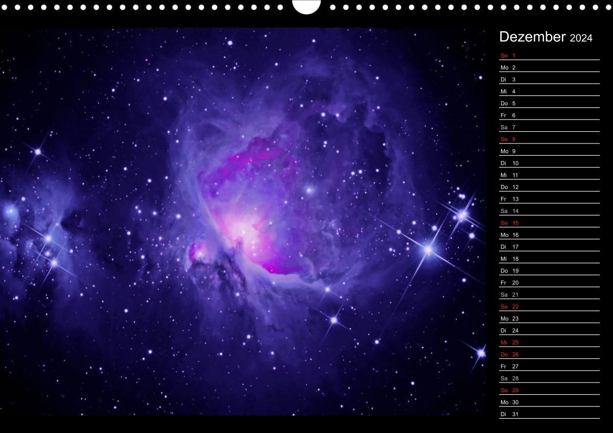Select the Fr 27 date row
This screenshot has width=613, height=433.
549,366
